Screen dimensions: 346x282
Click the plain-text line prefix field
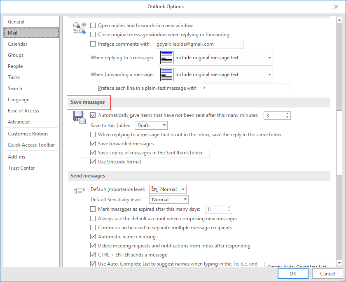245,88
